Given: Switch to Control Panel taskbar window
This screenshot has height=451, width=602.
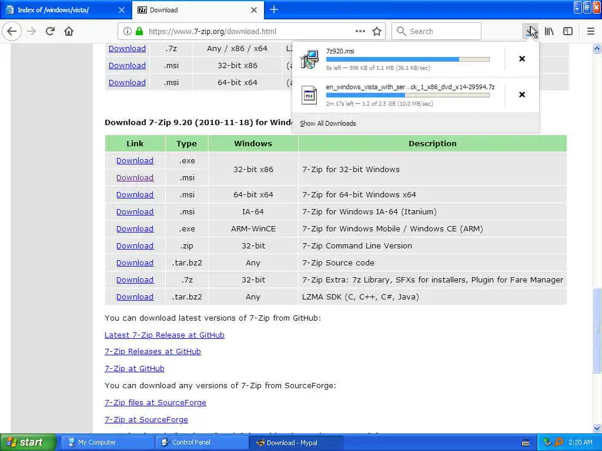Looking at the screenshot, I should click(x=201, y=442).
